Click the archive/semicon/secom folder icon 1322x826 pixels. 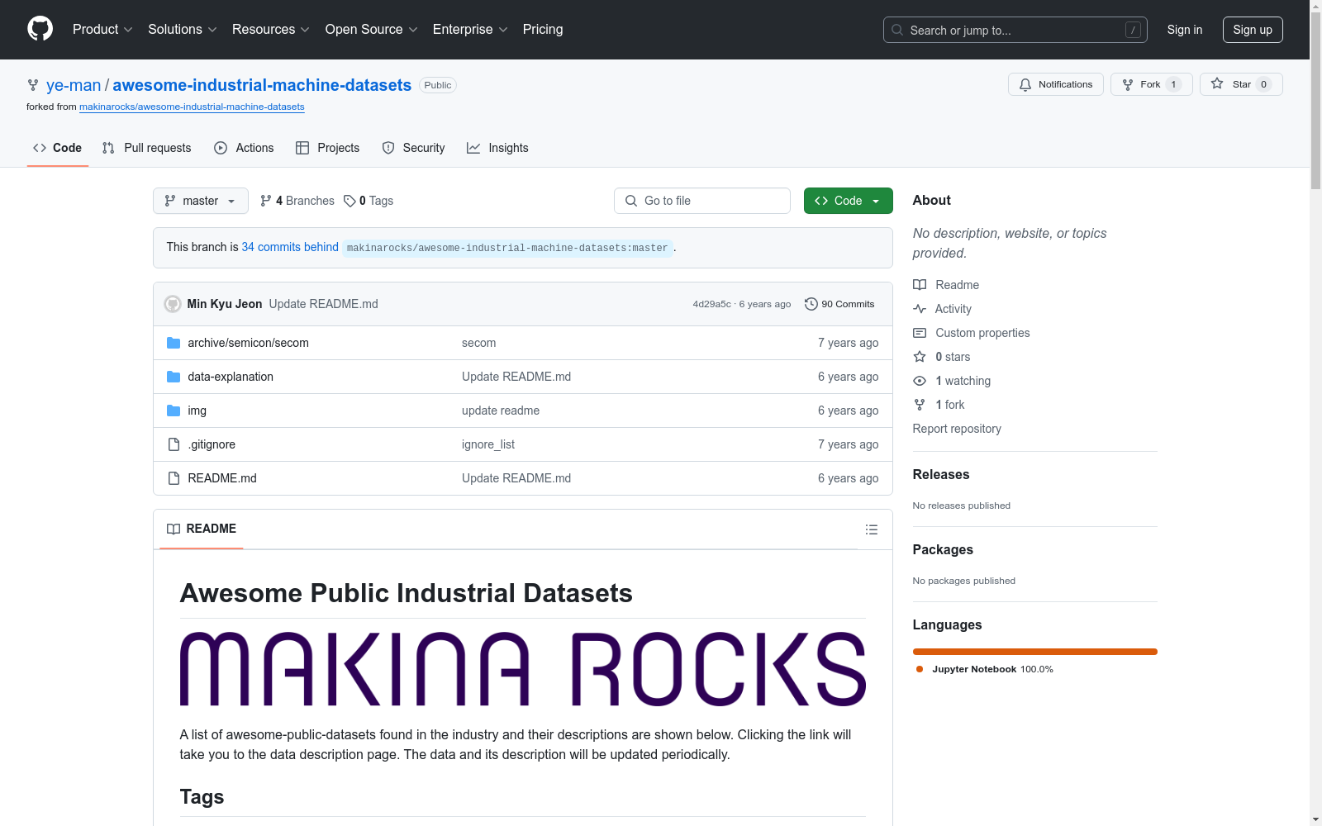(174, 343)
